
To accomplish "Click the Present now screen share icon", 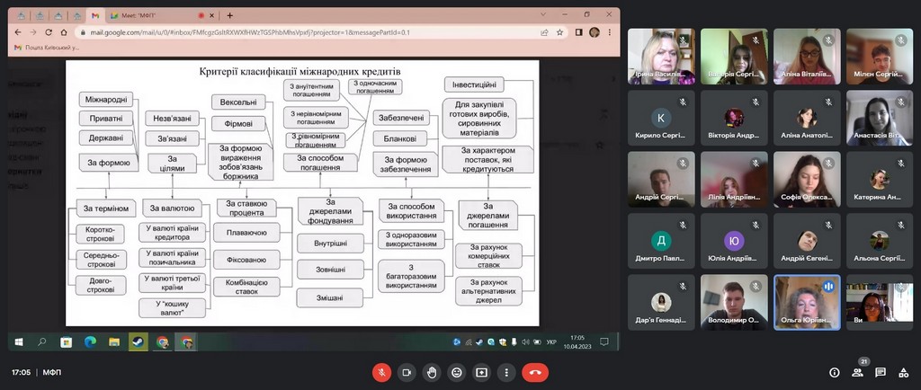I will tap(482, 372).
